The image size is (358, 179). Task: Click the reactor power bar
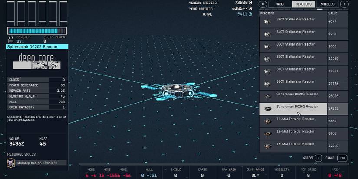click(x=37, y=31)
